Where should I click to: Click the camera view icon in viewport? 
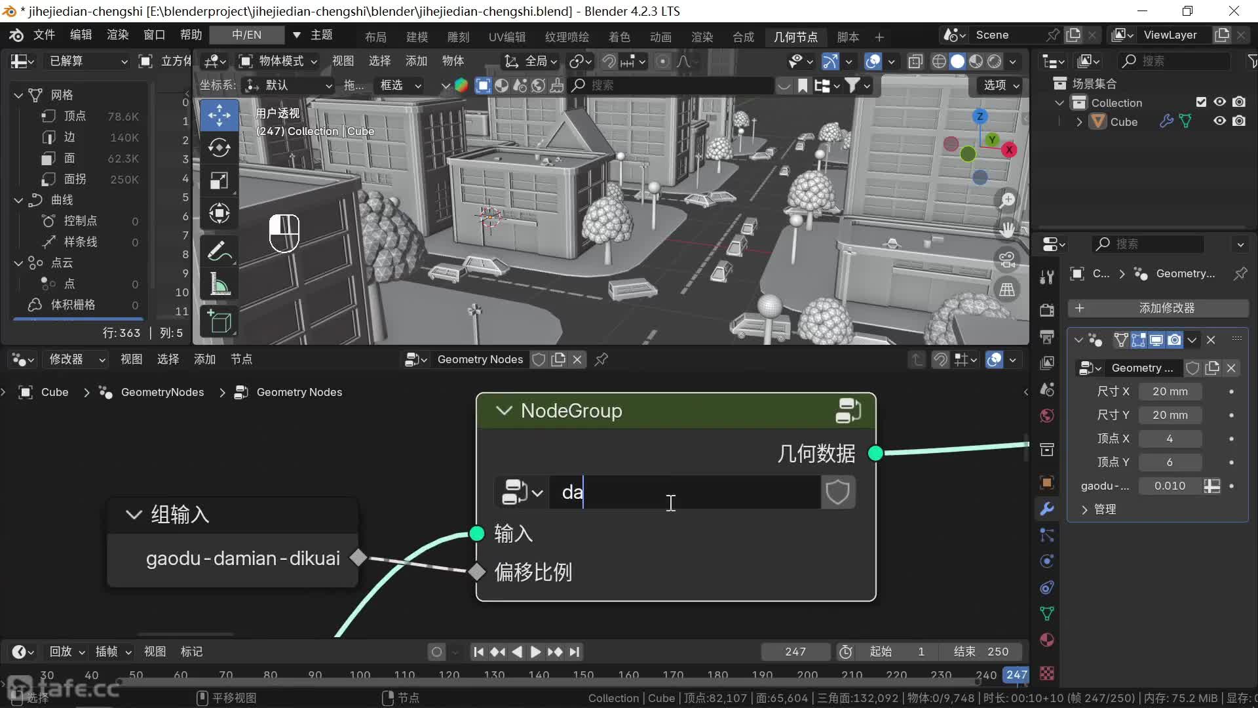(1007, 260)
